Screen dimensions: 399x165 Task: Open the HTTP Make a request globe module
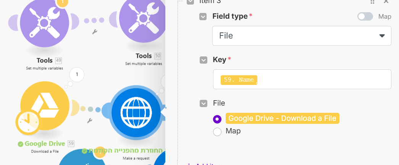(x=136, y=111)
